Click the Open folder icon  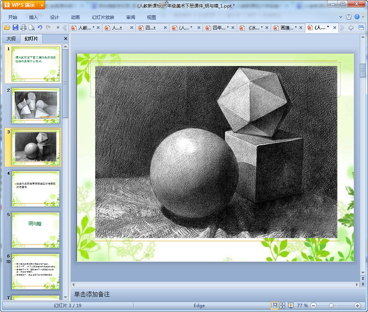coord(7,28)
